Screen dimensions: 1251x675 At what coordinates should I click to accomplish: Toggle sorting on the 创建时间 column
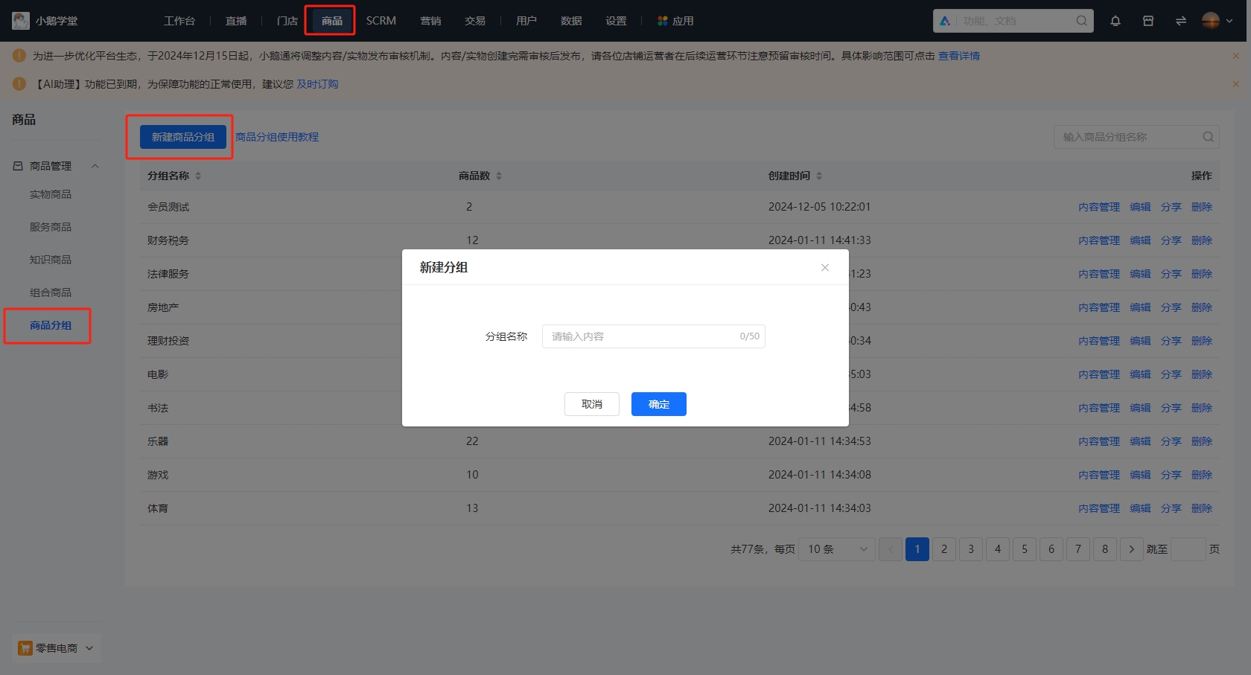click(x=820, y=176)
